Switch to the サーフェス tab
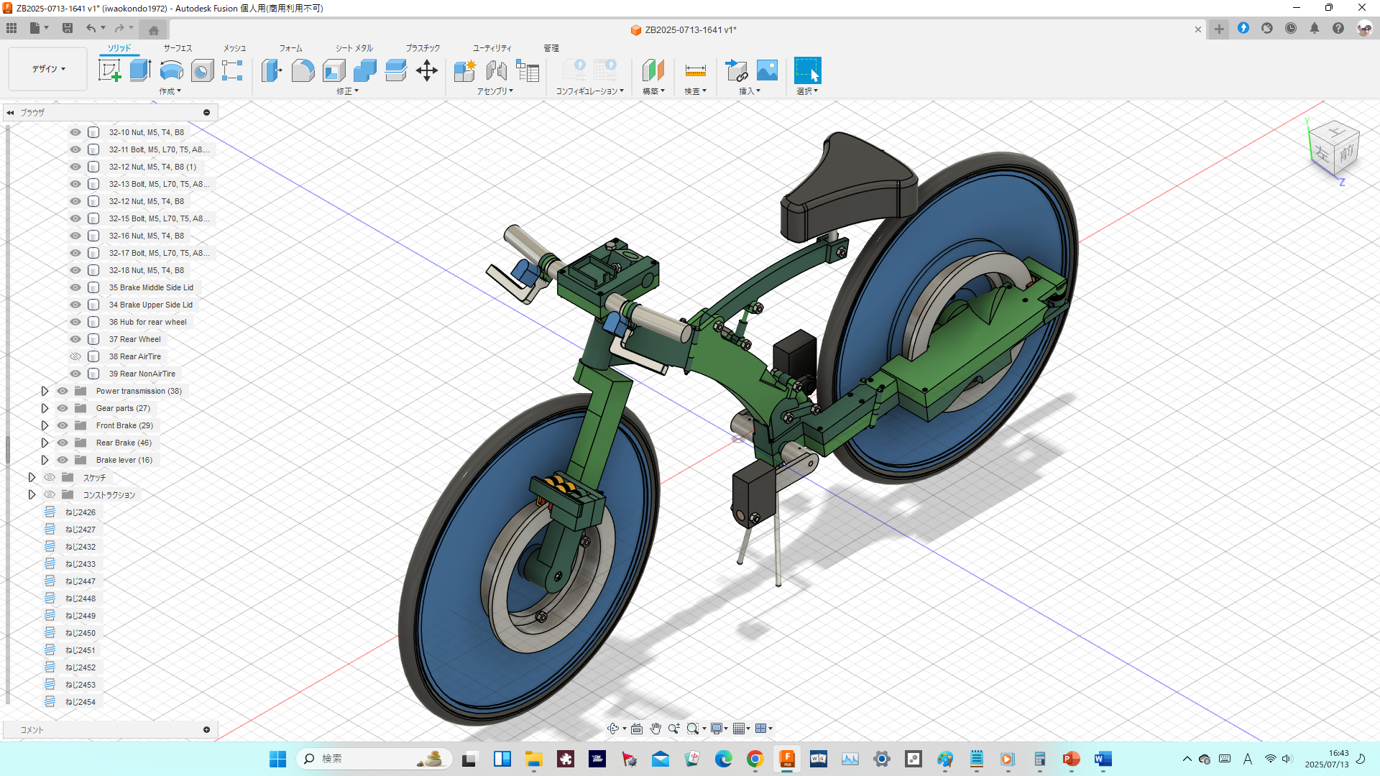 [178, 48]
